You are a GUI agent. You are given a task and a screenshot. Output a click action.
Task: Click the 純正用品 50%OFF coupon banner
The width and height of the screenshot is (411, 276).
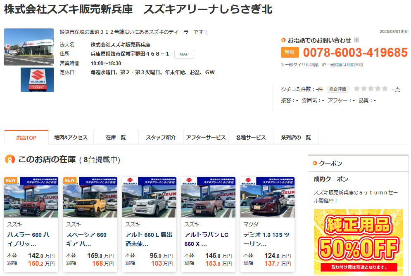click(x=358, y=242)
